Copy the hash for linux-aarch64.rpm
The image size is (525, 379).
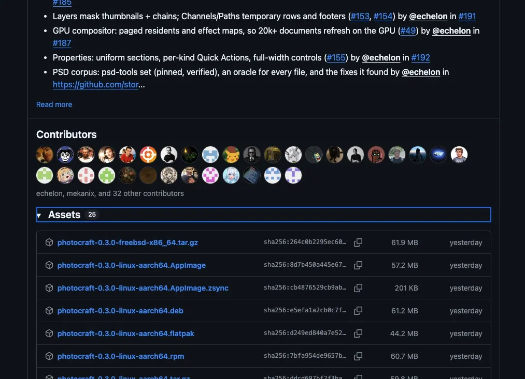(358, 356)
